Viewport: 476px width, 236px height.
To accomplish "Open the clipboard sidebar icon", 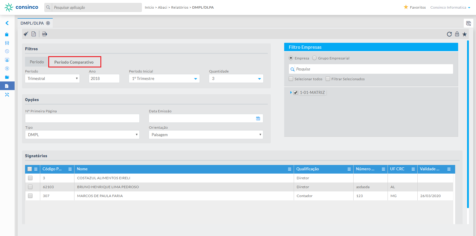I will (7, 34).
